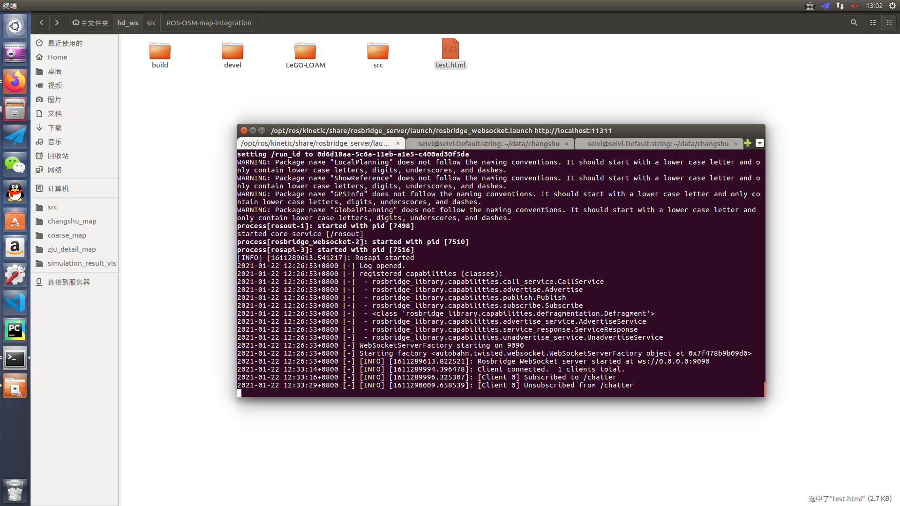
Task: Click the ROS-OSM-map-integration breadcrumb
Action: (x=209, y=22)
